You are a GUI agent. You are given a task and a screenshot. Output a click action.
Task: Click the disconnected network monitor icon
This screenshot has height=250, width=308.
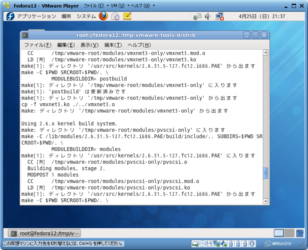pos(219,16)
